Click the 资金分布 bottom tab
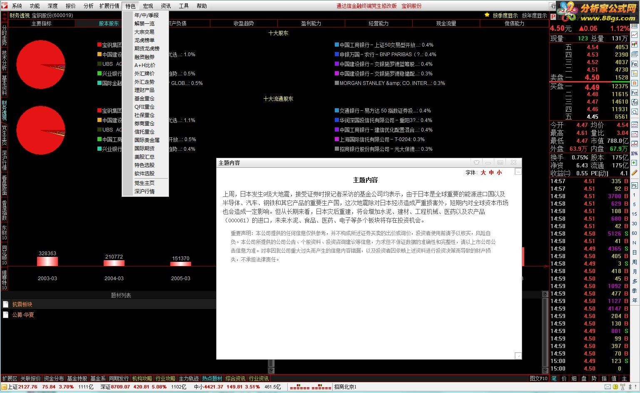 coord(54,378)
